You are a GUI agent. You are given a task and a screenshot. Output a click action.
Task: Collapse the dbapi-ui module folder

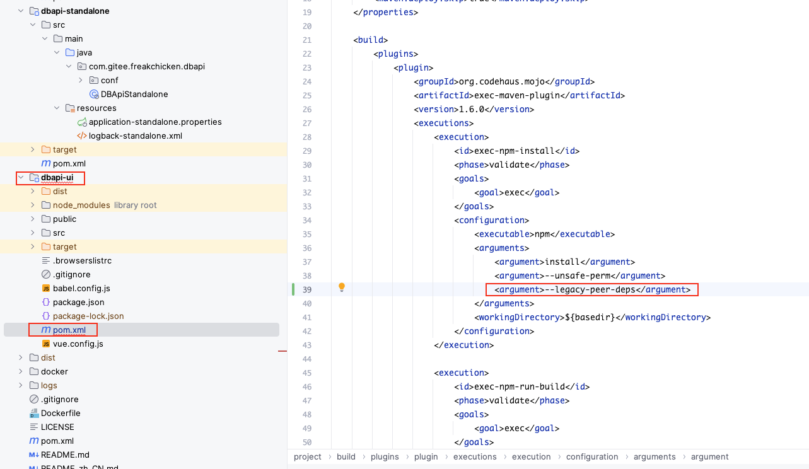click(x=21, y=178)
